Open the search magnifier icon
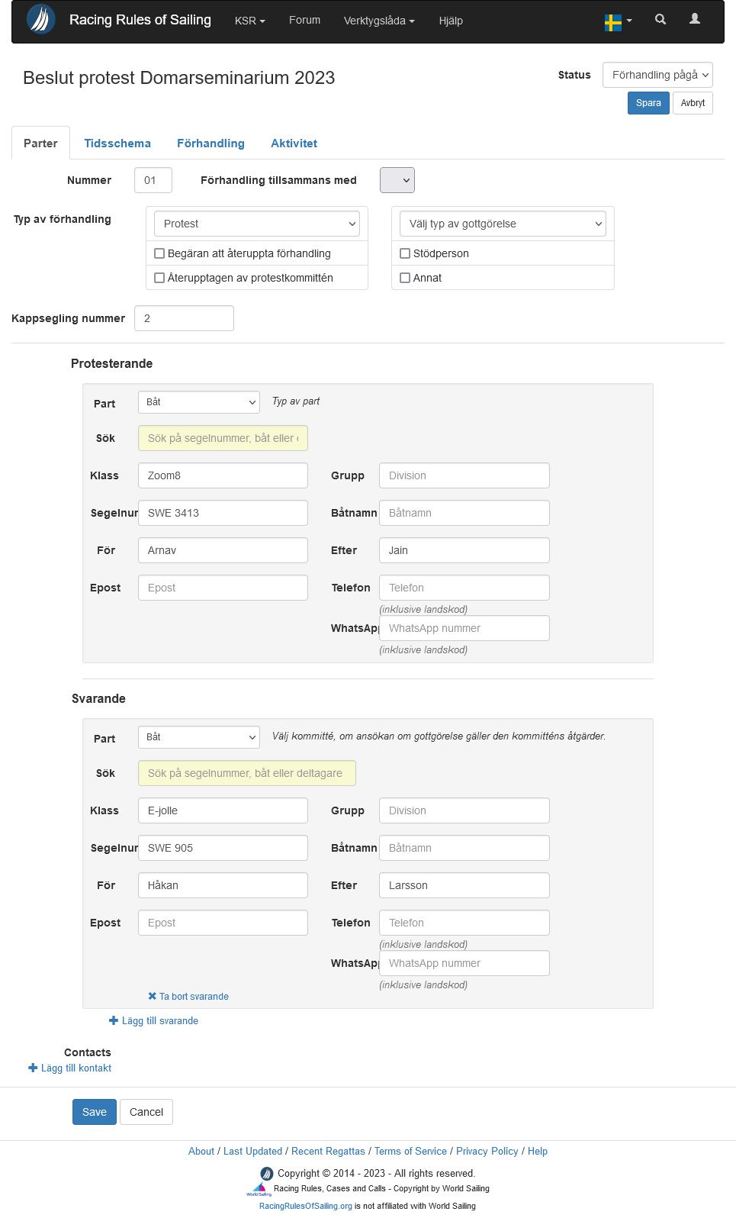This screenshot has height=1218, width=736. point(660,20)
